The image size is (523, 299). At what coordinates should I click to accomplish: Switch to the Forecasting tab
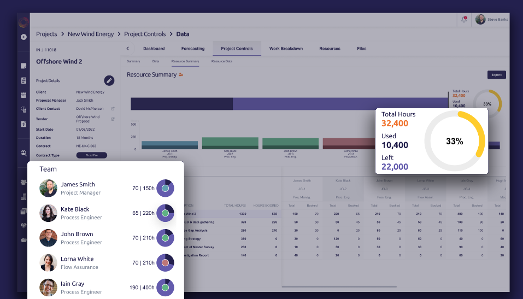[193, 49]
